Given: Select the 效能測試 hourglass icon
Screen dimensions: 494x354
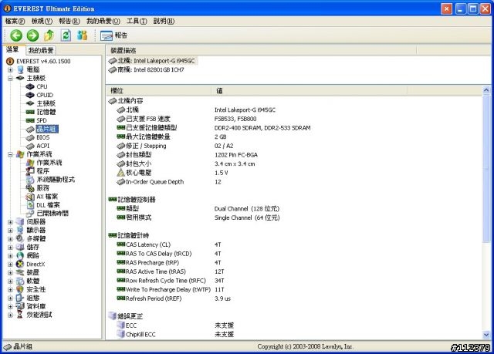Looking at the screenshot, I should (x=20, y=315).
